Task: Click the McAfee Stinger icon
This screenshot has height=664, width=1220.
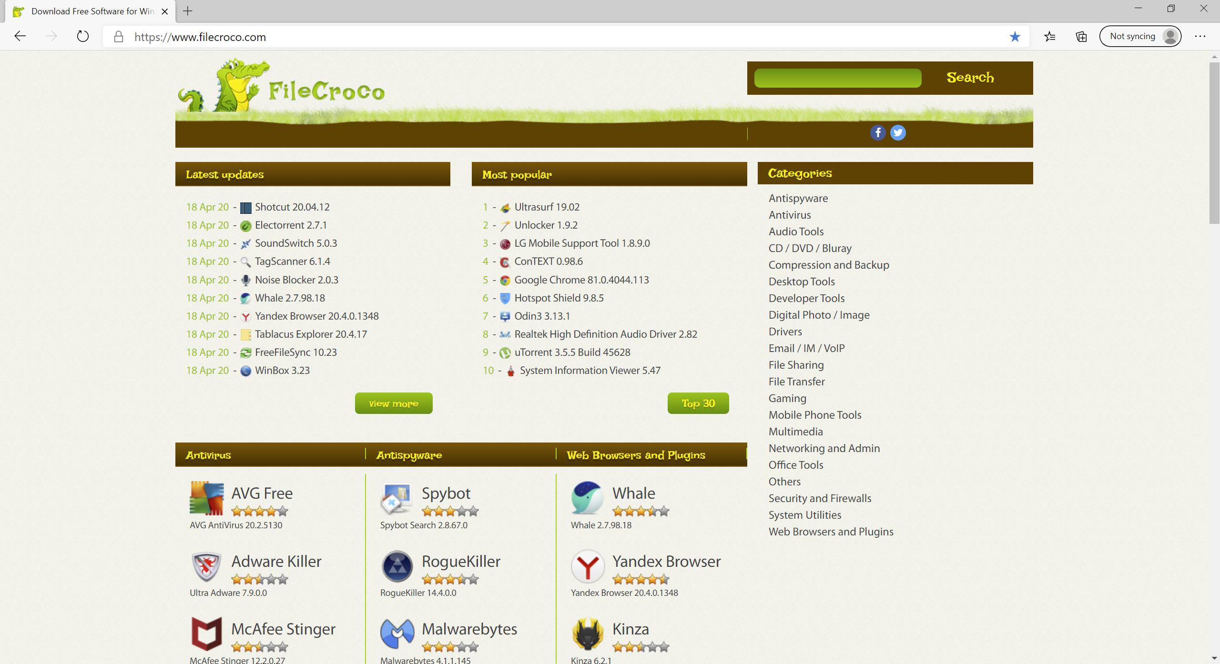Action: (206, 634)
